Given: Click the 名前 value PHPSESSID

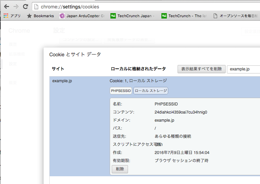Looking at the screenshot, I should (x=166, y=104).
